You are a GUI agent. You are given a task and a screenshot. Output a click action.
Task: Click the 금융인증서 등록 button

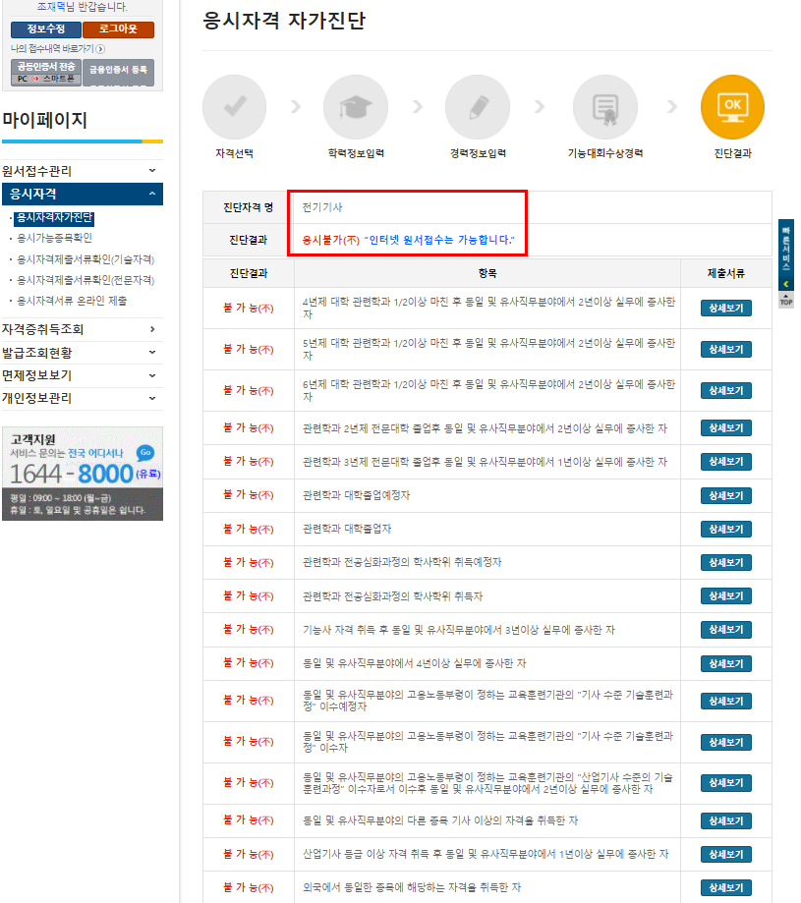click(x=119, y=72)
